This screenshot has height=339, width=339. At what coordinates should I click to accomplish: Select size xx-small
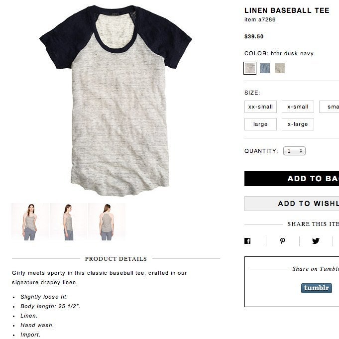(x=260, y=107)
